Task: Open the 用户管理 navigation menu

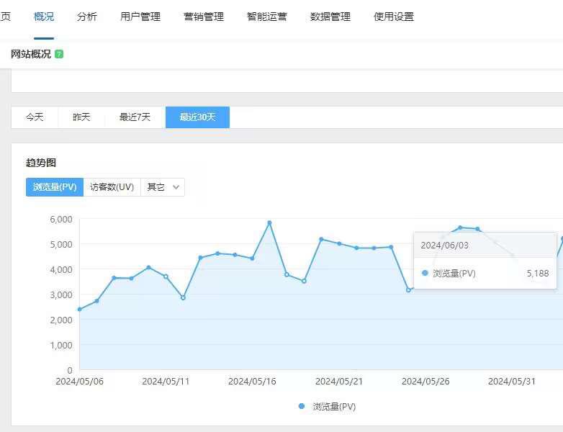Action: 140,17
